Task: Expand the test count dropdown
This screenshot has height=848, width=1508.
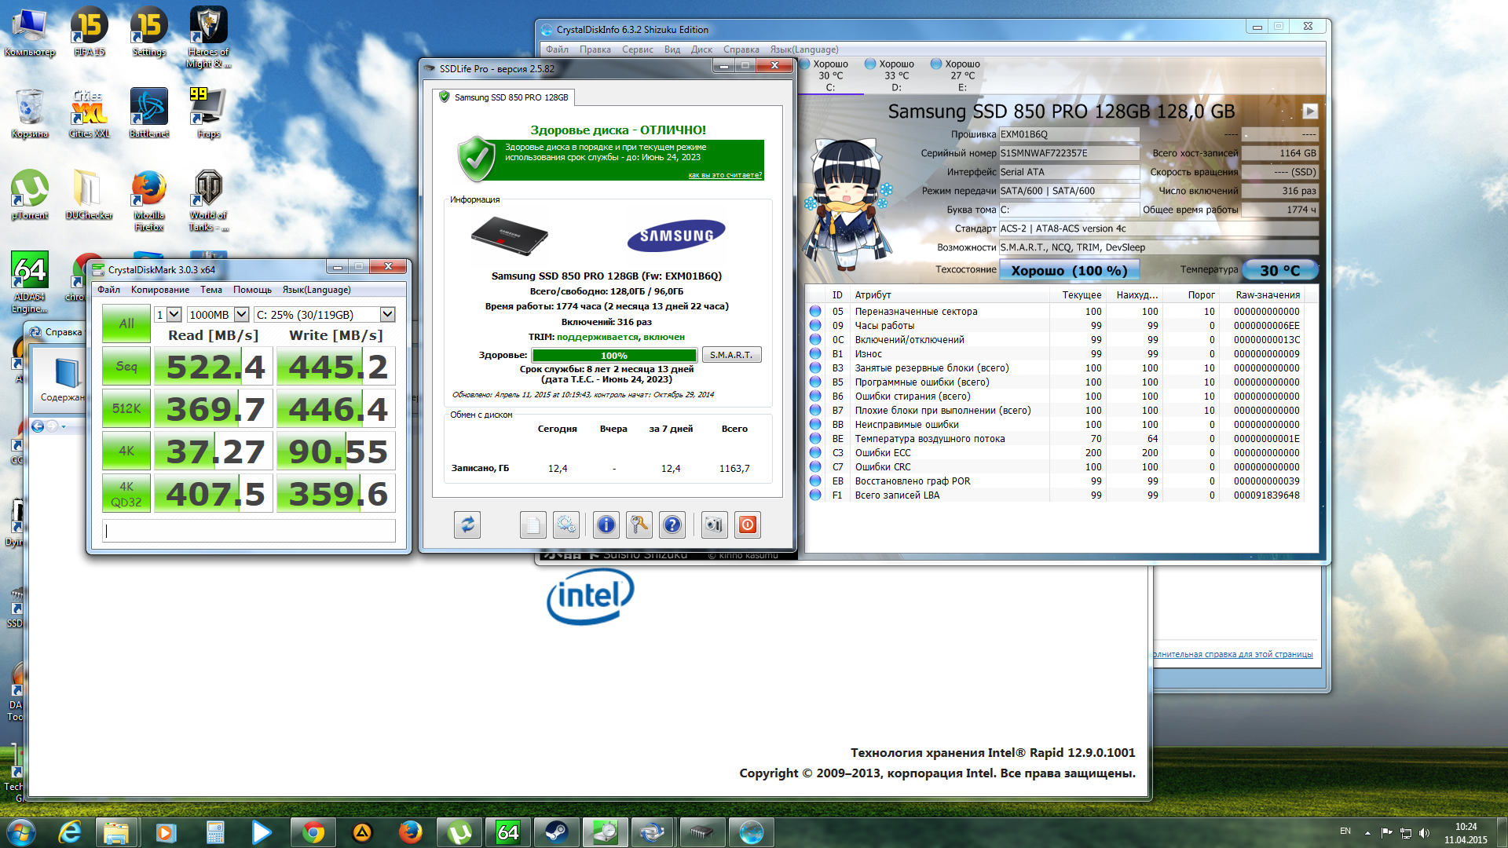Action: click(174, 315)
